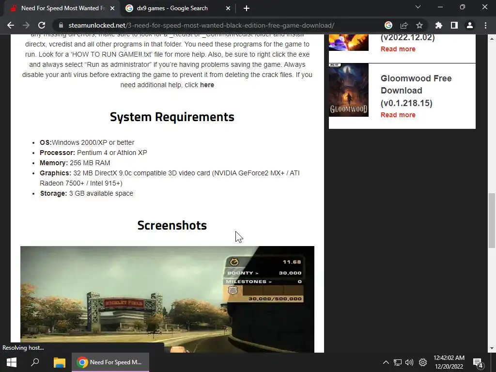The height and width of the screenshot is (372, 496).
Task: Open the Chrome profile menu
Action: (x=470, y=25)
